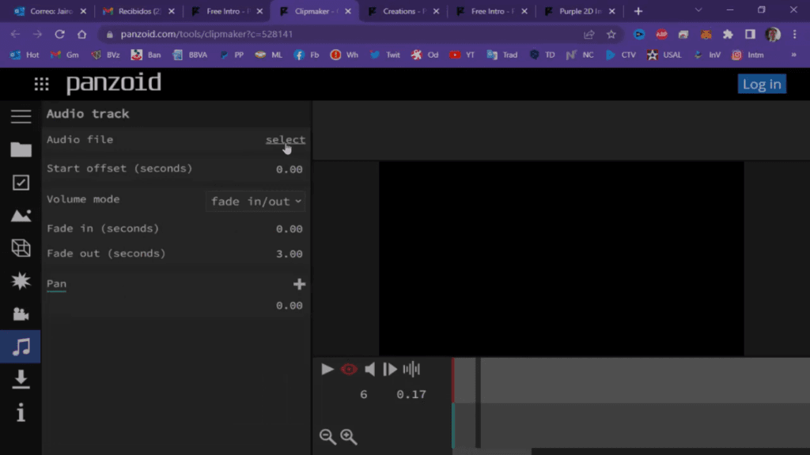Click the Fade out seconds value field
The height and width of the screenshot is (455, 810).
pyautogui.click(x=289, y=254)
